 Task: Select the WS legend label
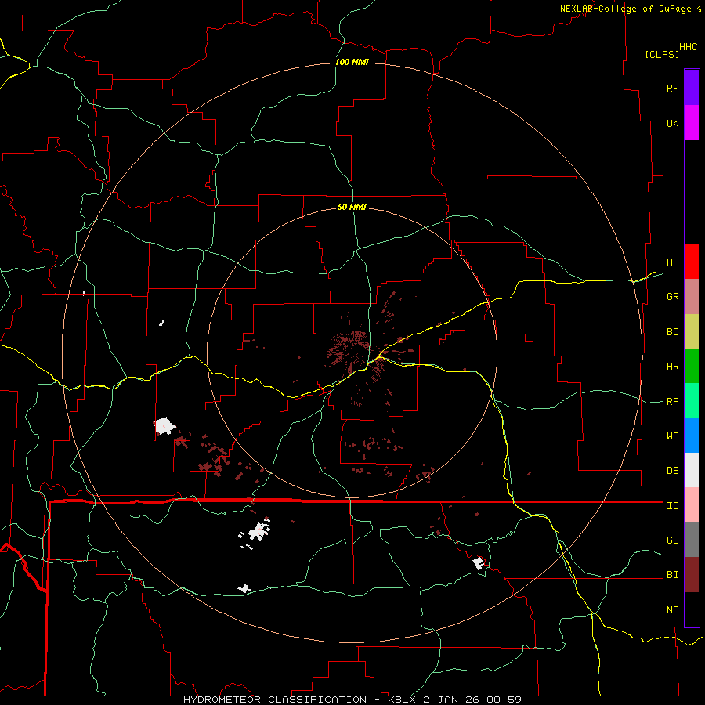[673, 436]
